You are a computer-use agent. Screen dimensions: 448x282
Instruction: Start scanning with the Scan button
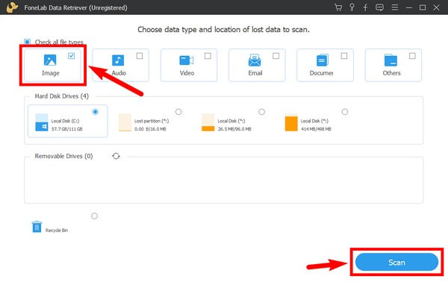tap(396, 262)
